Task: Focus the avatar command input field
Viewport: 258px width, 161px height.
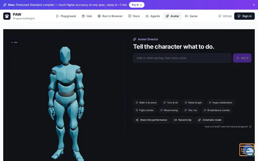Action: click(182, 58)
